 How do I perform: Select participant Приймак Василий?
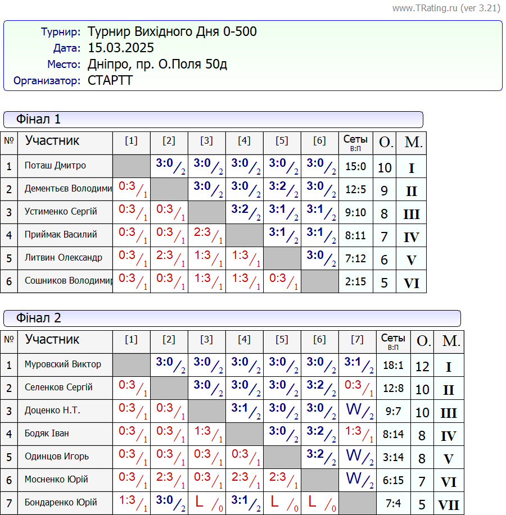point(61,235)
